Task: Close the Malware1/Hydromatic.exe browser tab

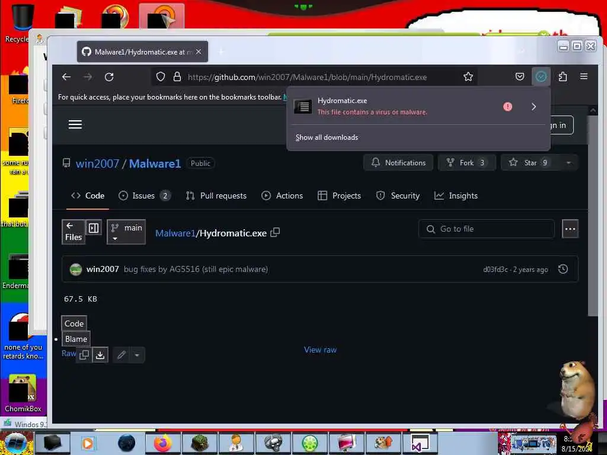Action: point(199,52)
